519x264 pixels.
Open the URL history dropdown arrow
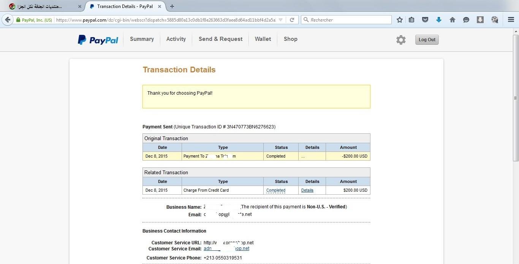click(x=280, y=20)
